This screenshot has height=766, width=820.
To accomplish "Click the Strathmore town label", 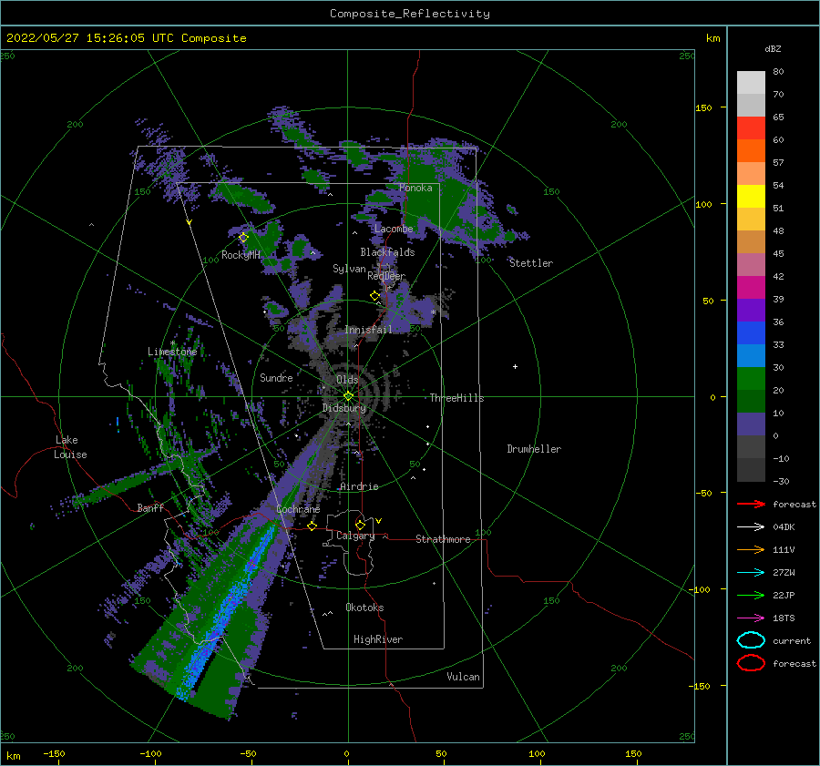I will 443,539.
